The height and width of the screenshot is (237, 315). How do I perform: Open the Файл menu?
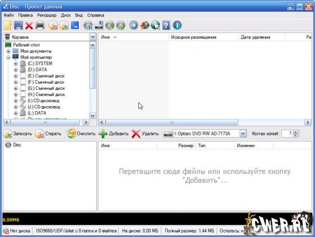point(9,15)
